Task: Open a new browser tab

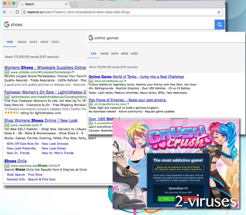Action: coord(74,4)
